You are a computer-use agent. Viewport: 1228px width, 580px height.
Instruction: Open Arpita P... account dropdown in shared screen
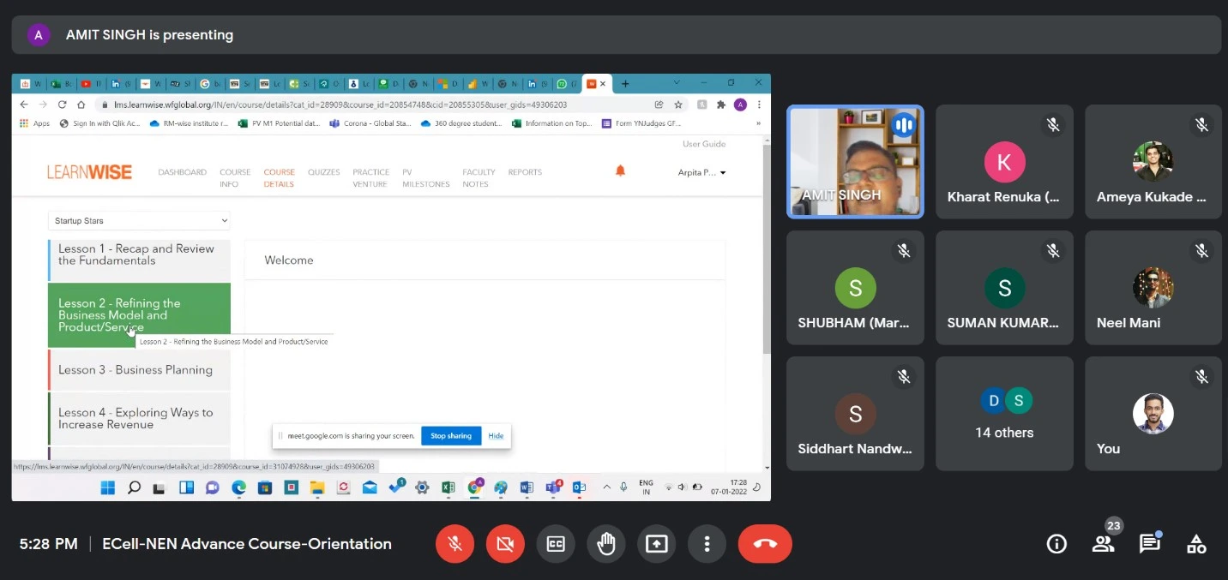702,172
